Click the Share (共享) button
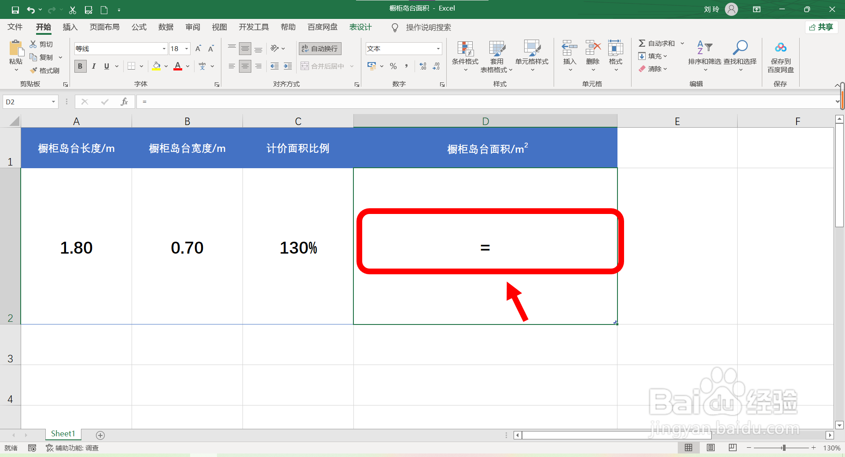This screenshot has height=457, width=845. (x=822, y=27)
